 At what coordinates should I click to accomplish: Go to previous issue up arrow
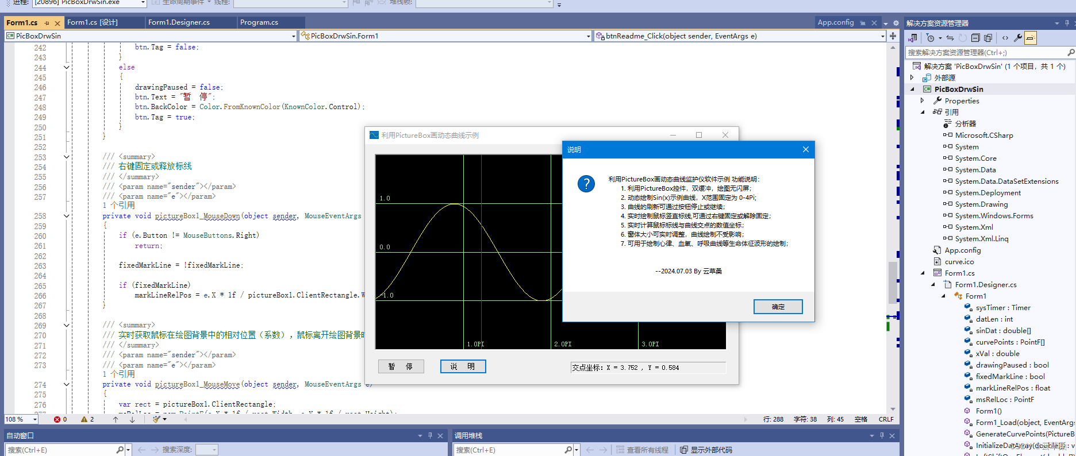coord(116,419)
